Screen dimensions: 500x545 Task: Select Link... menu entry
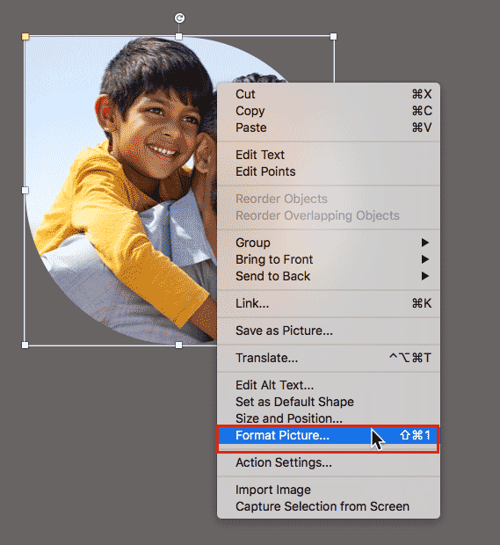pyautogui.click(x=329, y=303)
